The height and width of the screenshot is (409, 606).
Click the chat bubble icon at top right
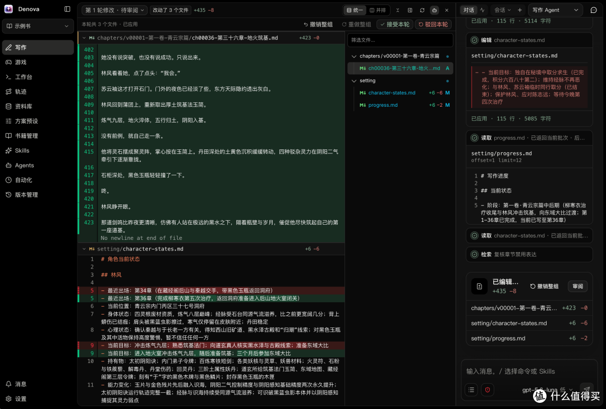(594, 10)
